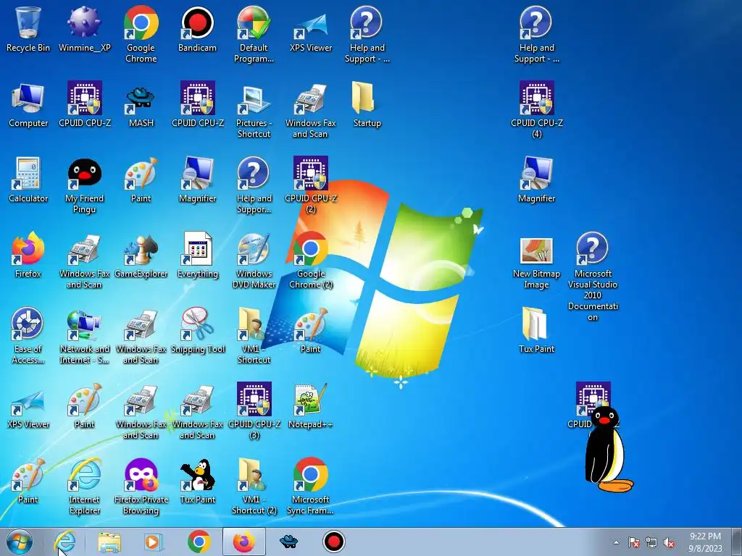Select Microsoft Visual Studio 2010 Documentation shortcut

coord(593,277)
